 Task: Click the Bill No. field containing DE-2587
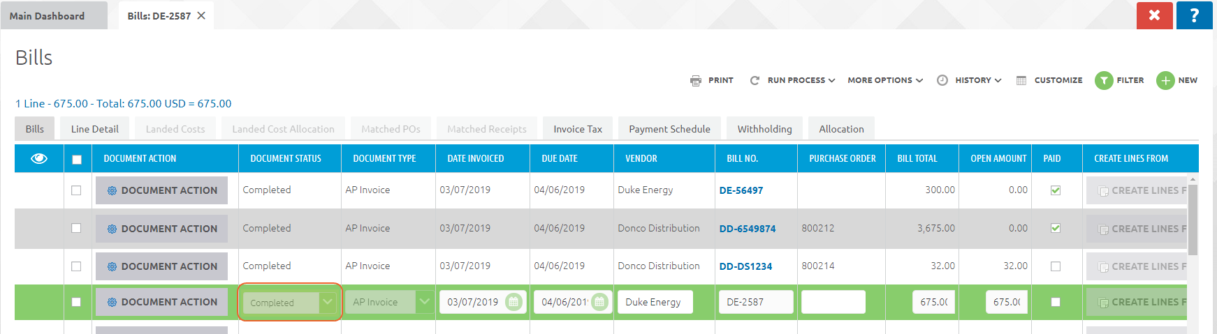(x=755, y=303)
